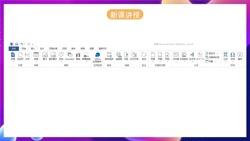The height and width of the screenshot is (141, 250).
Task: Open the 视图 (View) tab
Action: click(92, 49)
